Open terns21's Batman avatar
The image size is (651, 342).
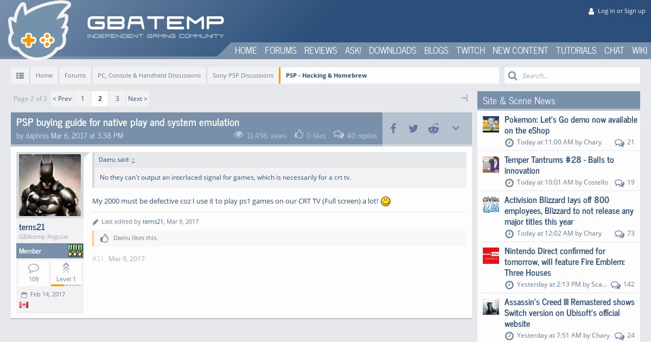(50, 185)
